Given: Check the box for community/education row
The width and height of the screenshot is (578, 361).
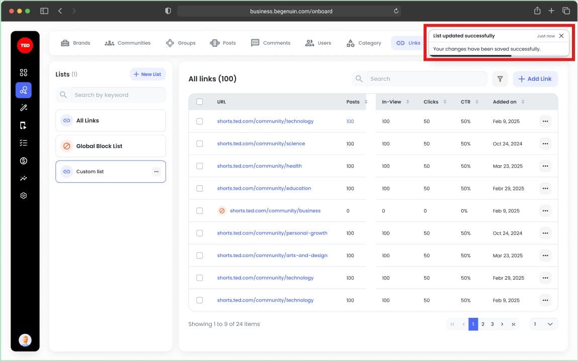Looking at the screenshot, I should click(x=199, y=188).
